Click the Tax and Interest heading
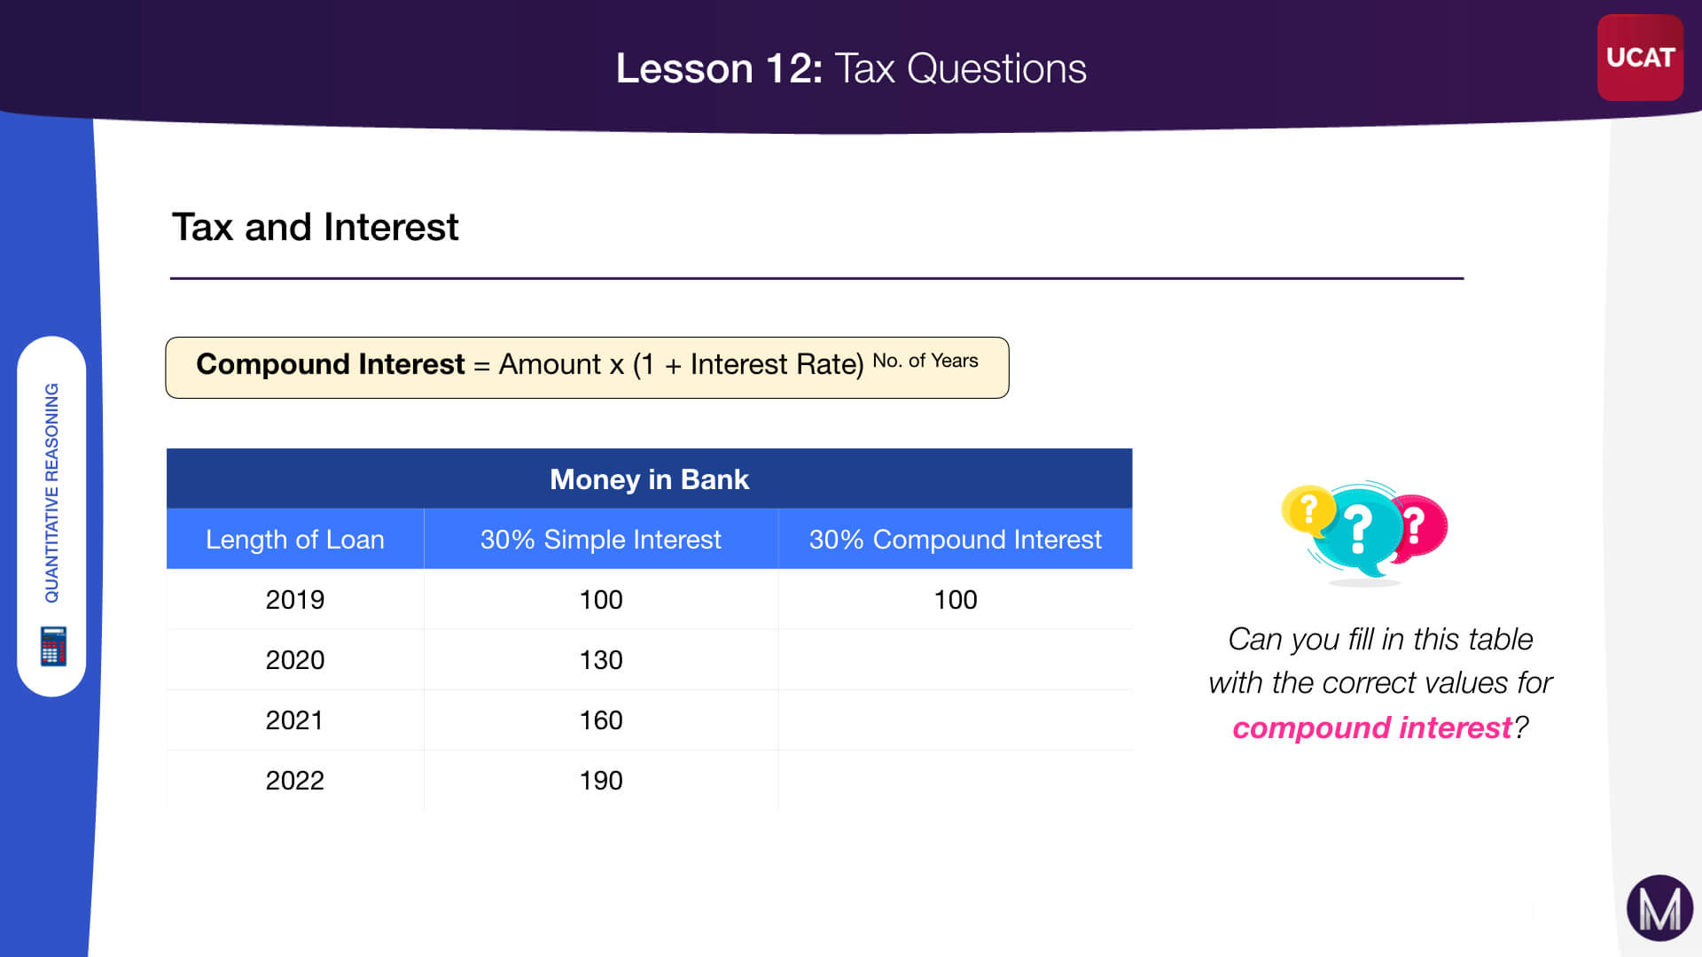 (315, 227)
